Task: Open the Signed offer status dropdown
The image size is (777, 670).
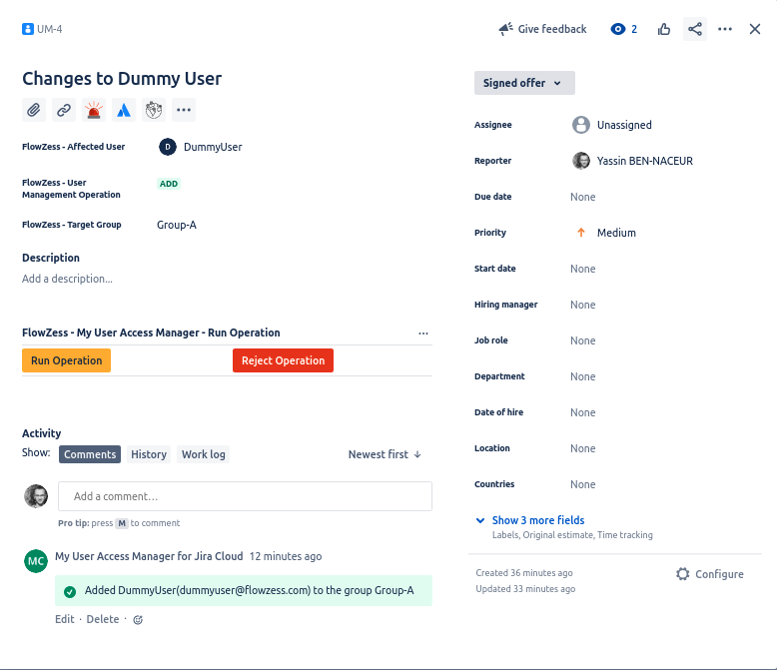Action: 524,83
